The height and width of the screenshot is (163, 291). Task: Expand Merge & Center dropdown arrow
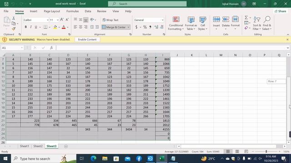(x=128, y=27)
